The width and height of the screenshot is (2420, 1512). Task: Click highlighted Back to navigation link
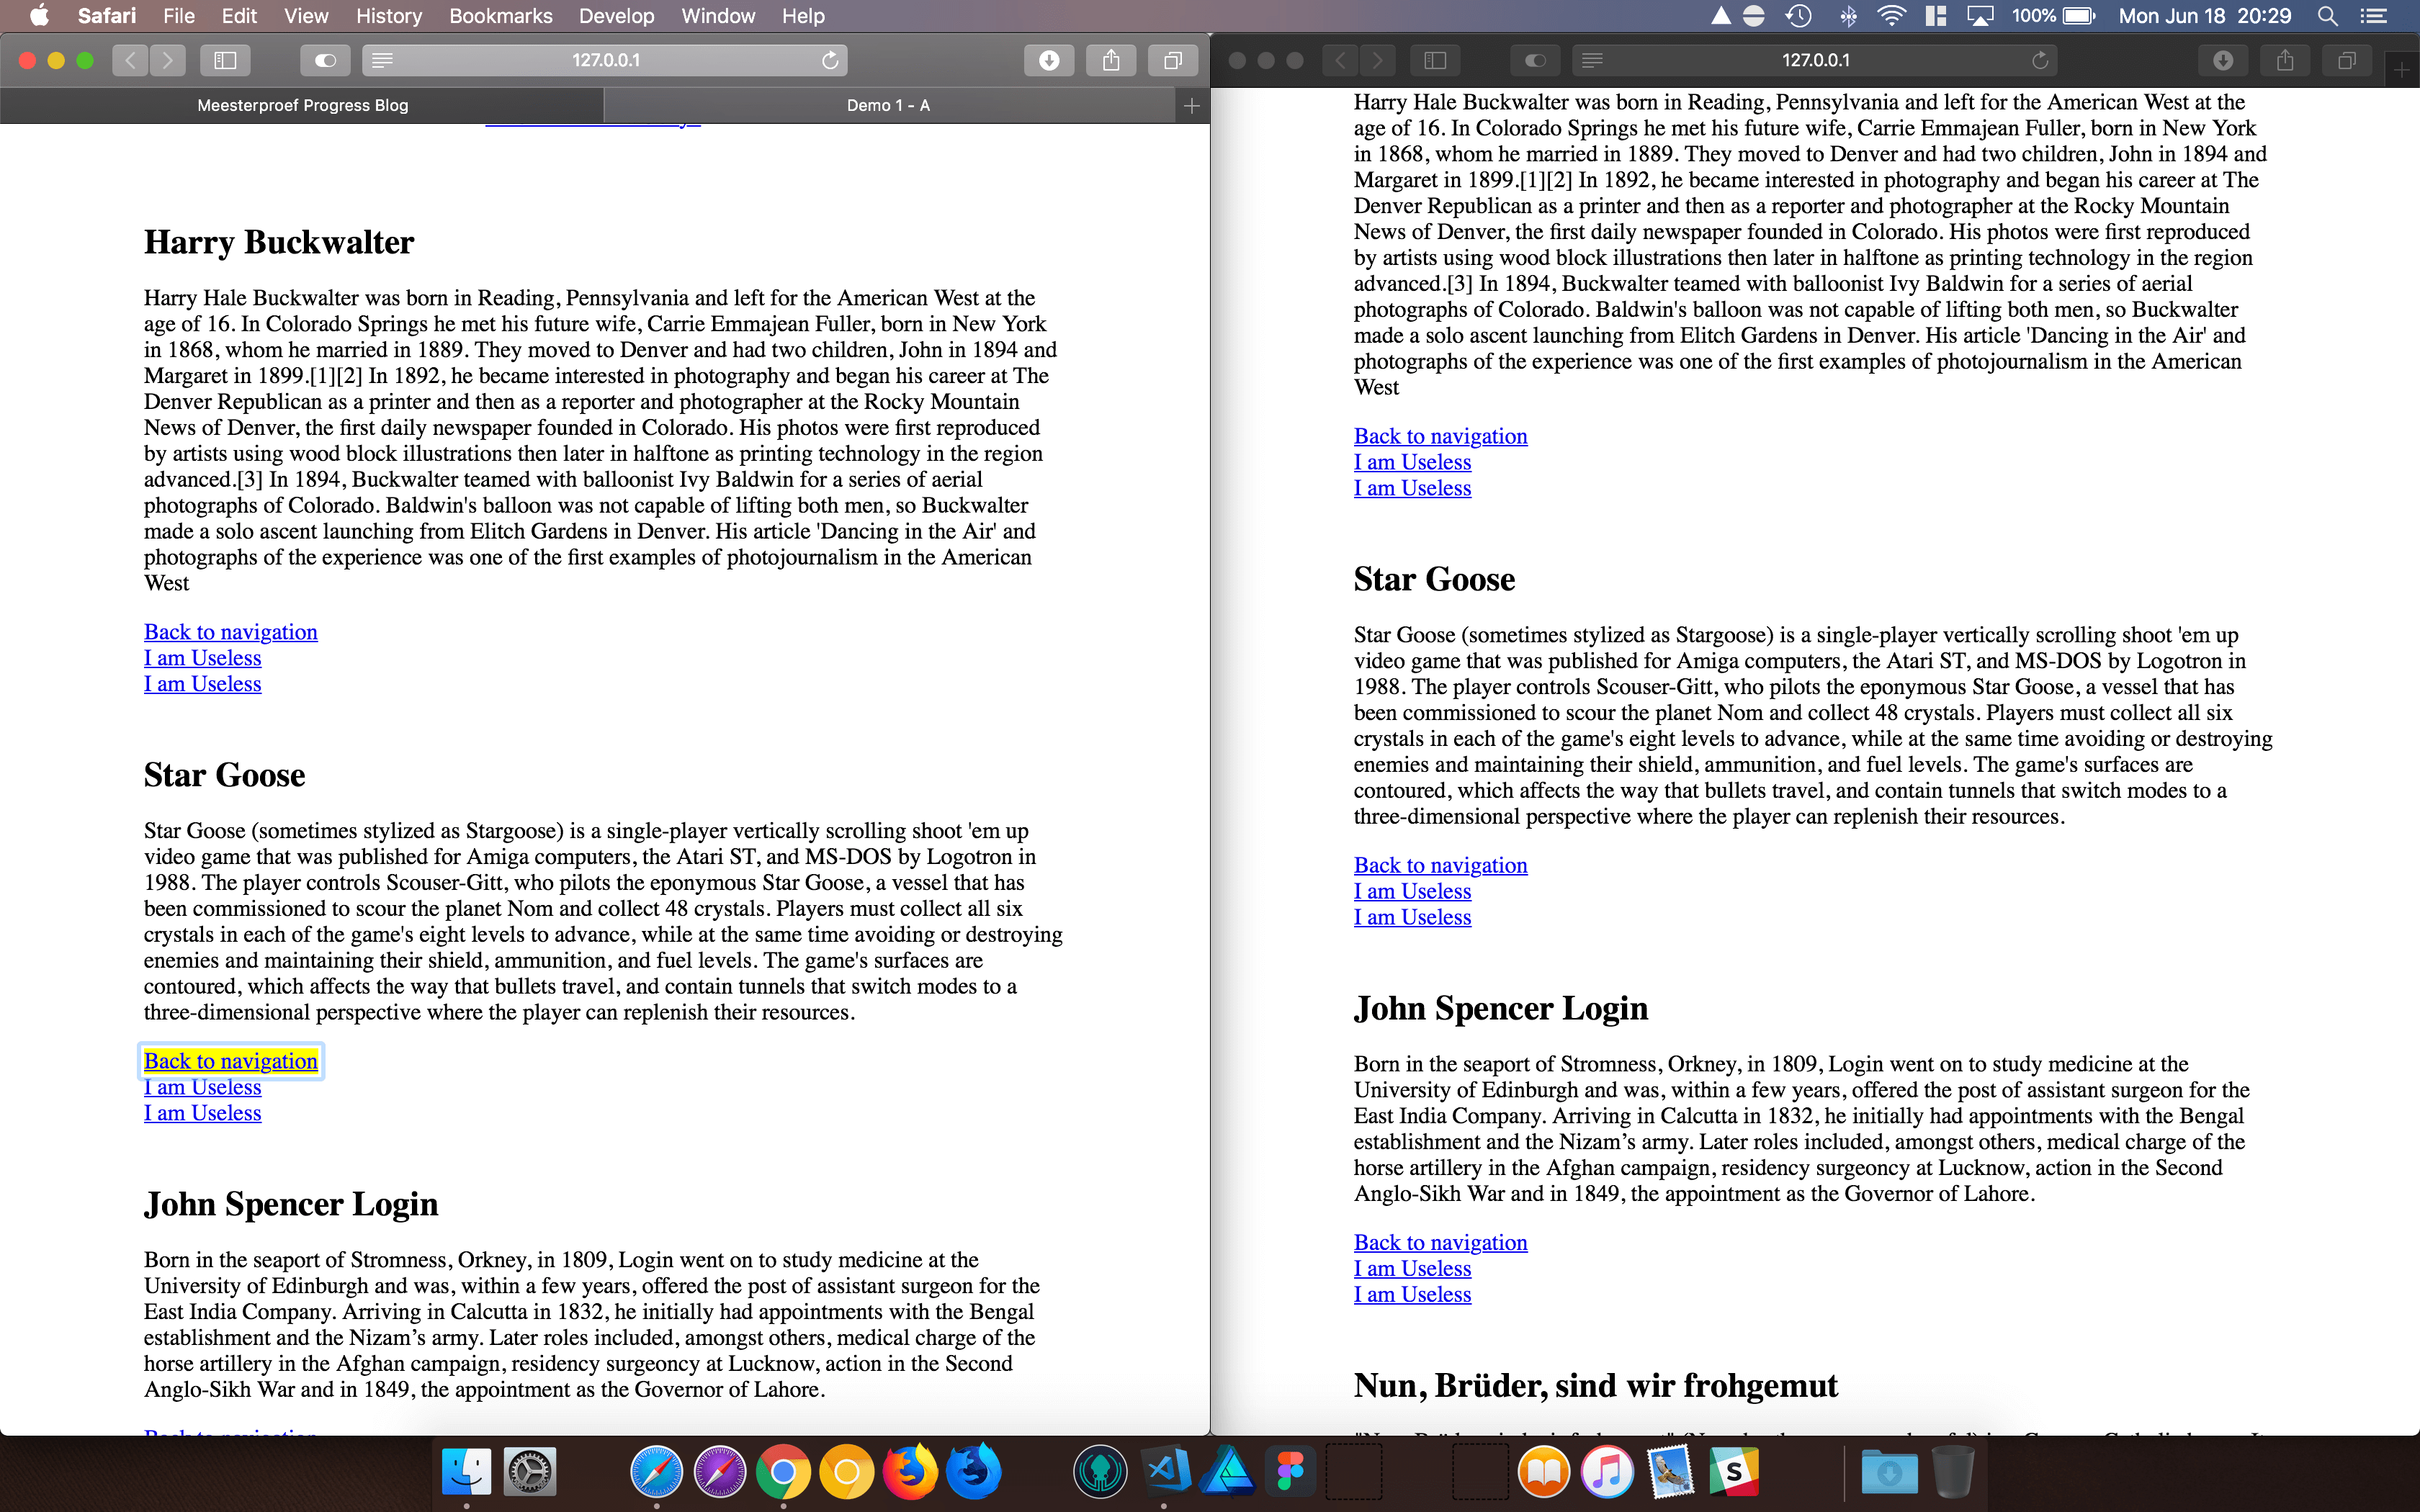(231, 1061)
